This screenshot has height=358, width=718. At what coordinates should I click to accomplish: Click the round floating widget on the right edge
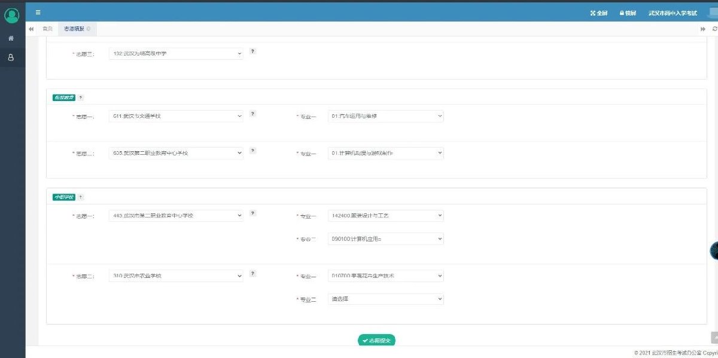pos(714,251)
